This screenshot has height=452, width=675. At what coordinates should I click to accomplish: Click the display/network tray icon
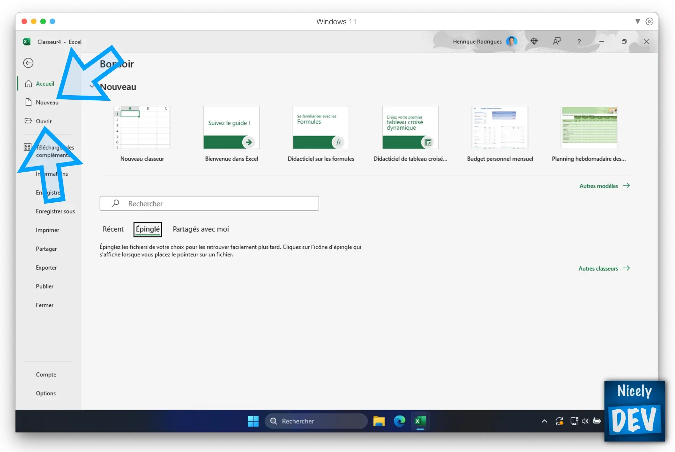pyautogui.click(x=574, y=421)
